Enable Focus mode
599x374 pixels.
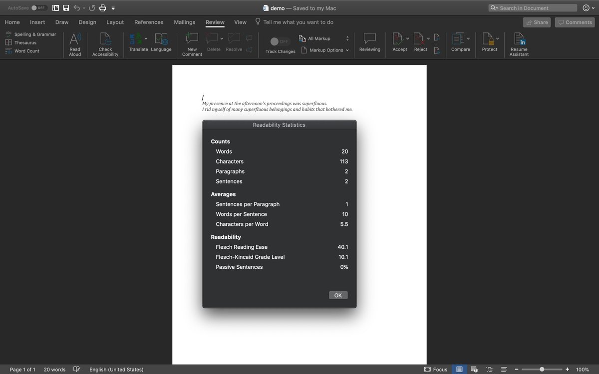(x=435, y=370)
